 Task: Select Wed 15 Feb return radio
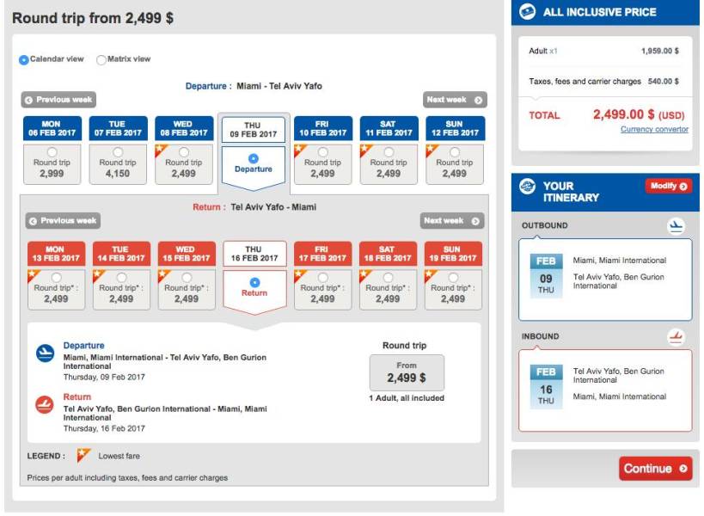[x=187, y=278]
